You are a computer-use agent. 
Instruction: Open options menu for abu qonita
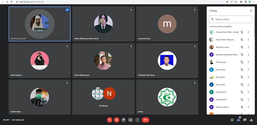[x=248, y=77]
